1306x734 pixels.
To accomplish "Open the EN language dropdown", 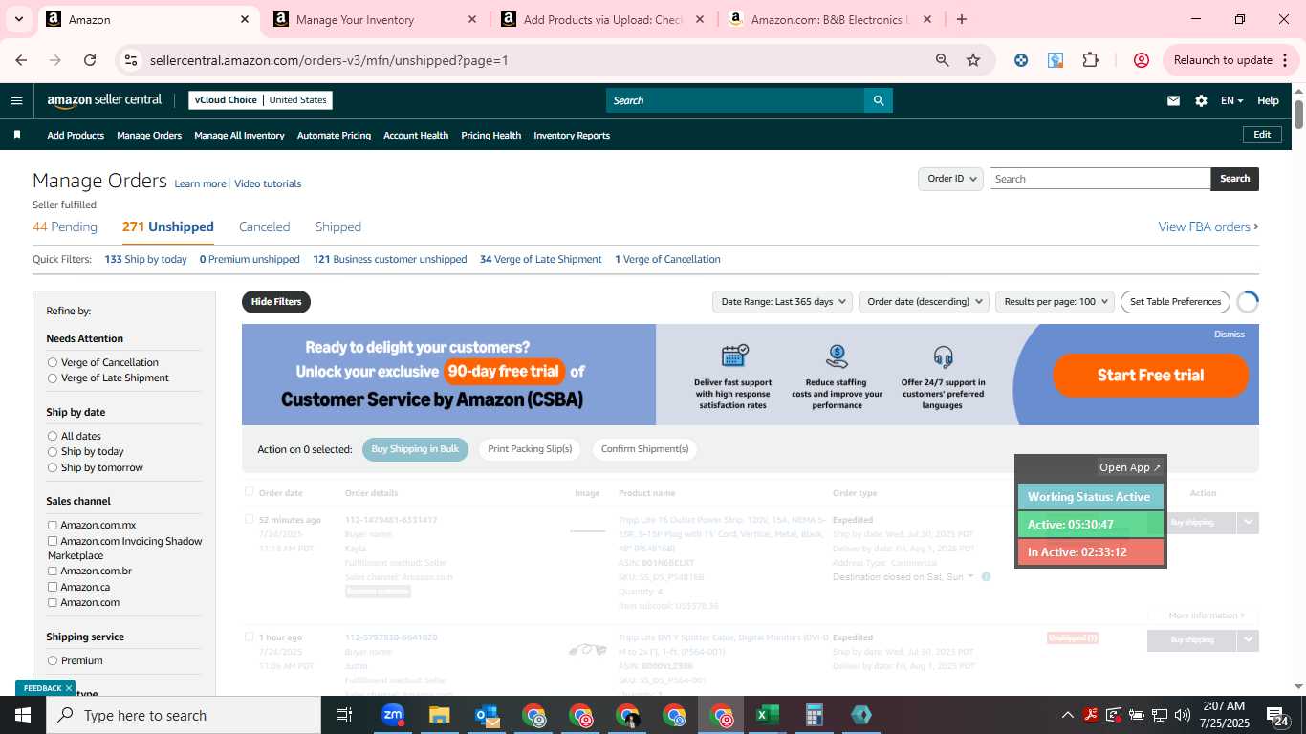I will (x=1232, y=100).
